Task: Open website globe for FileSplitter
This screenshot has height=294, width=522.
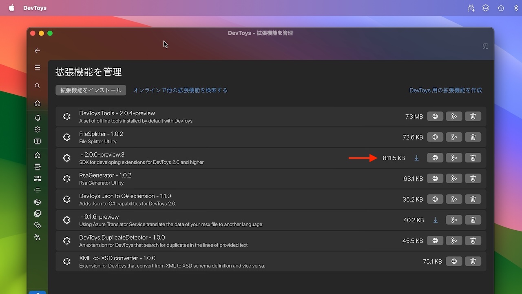Action: pyautogui.click(x=435, y=137)
